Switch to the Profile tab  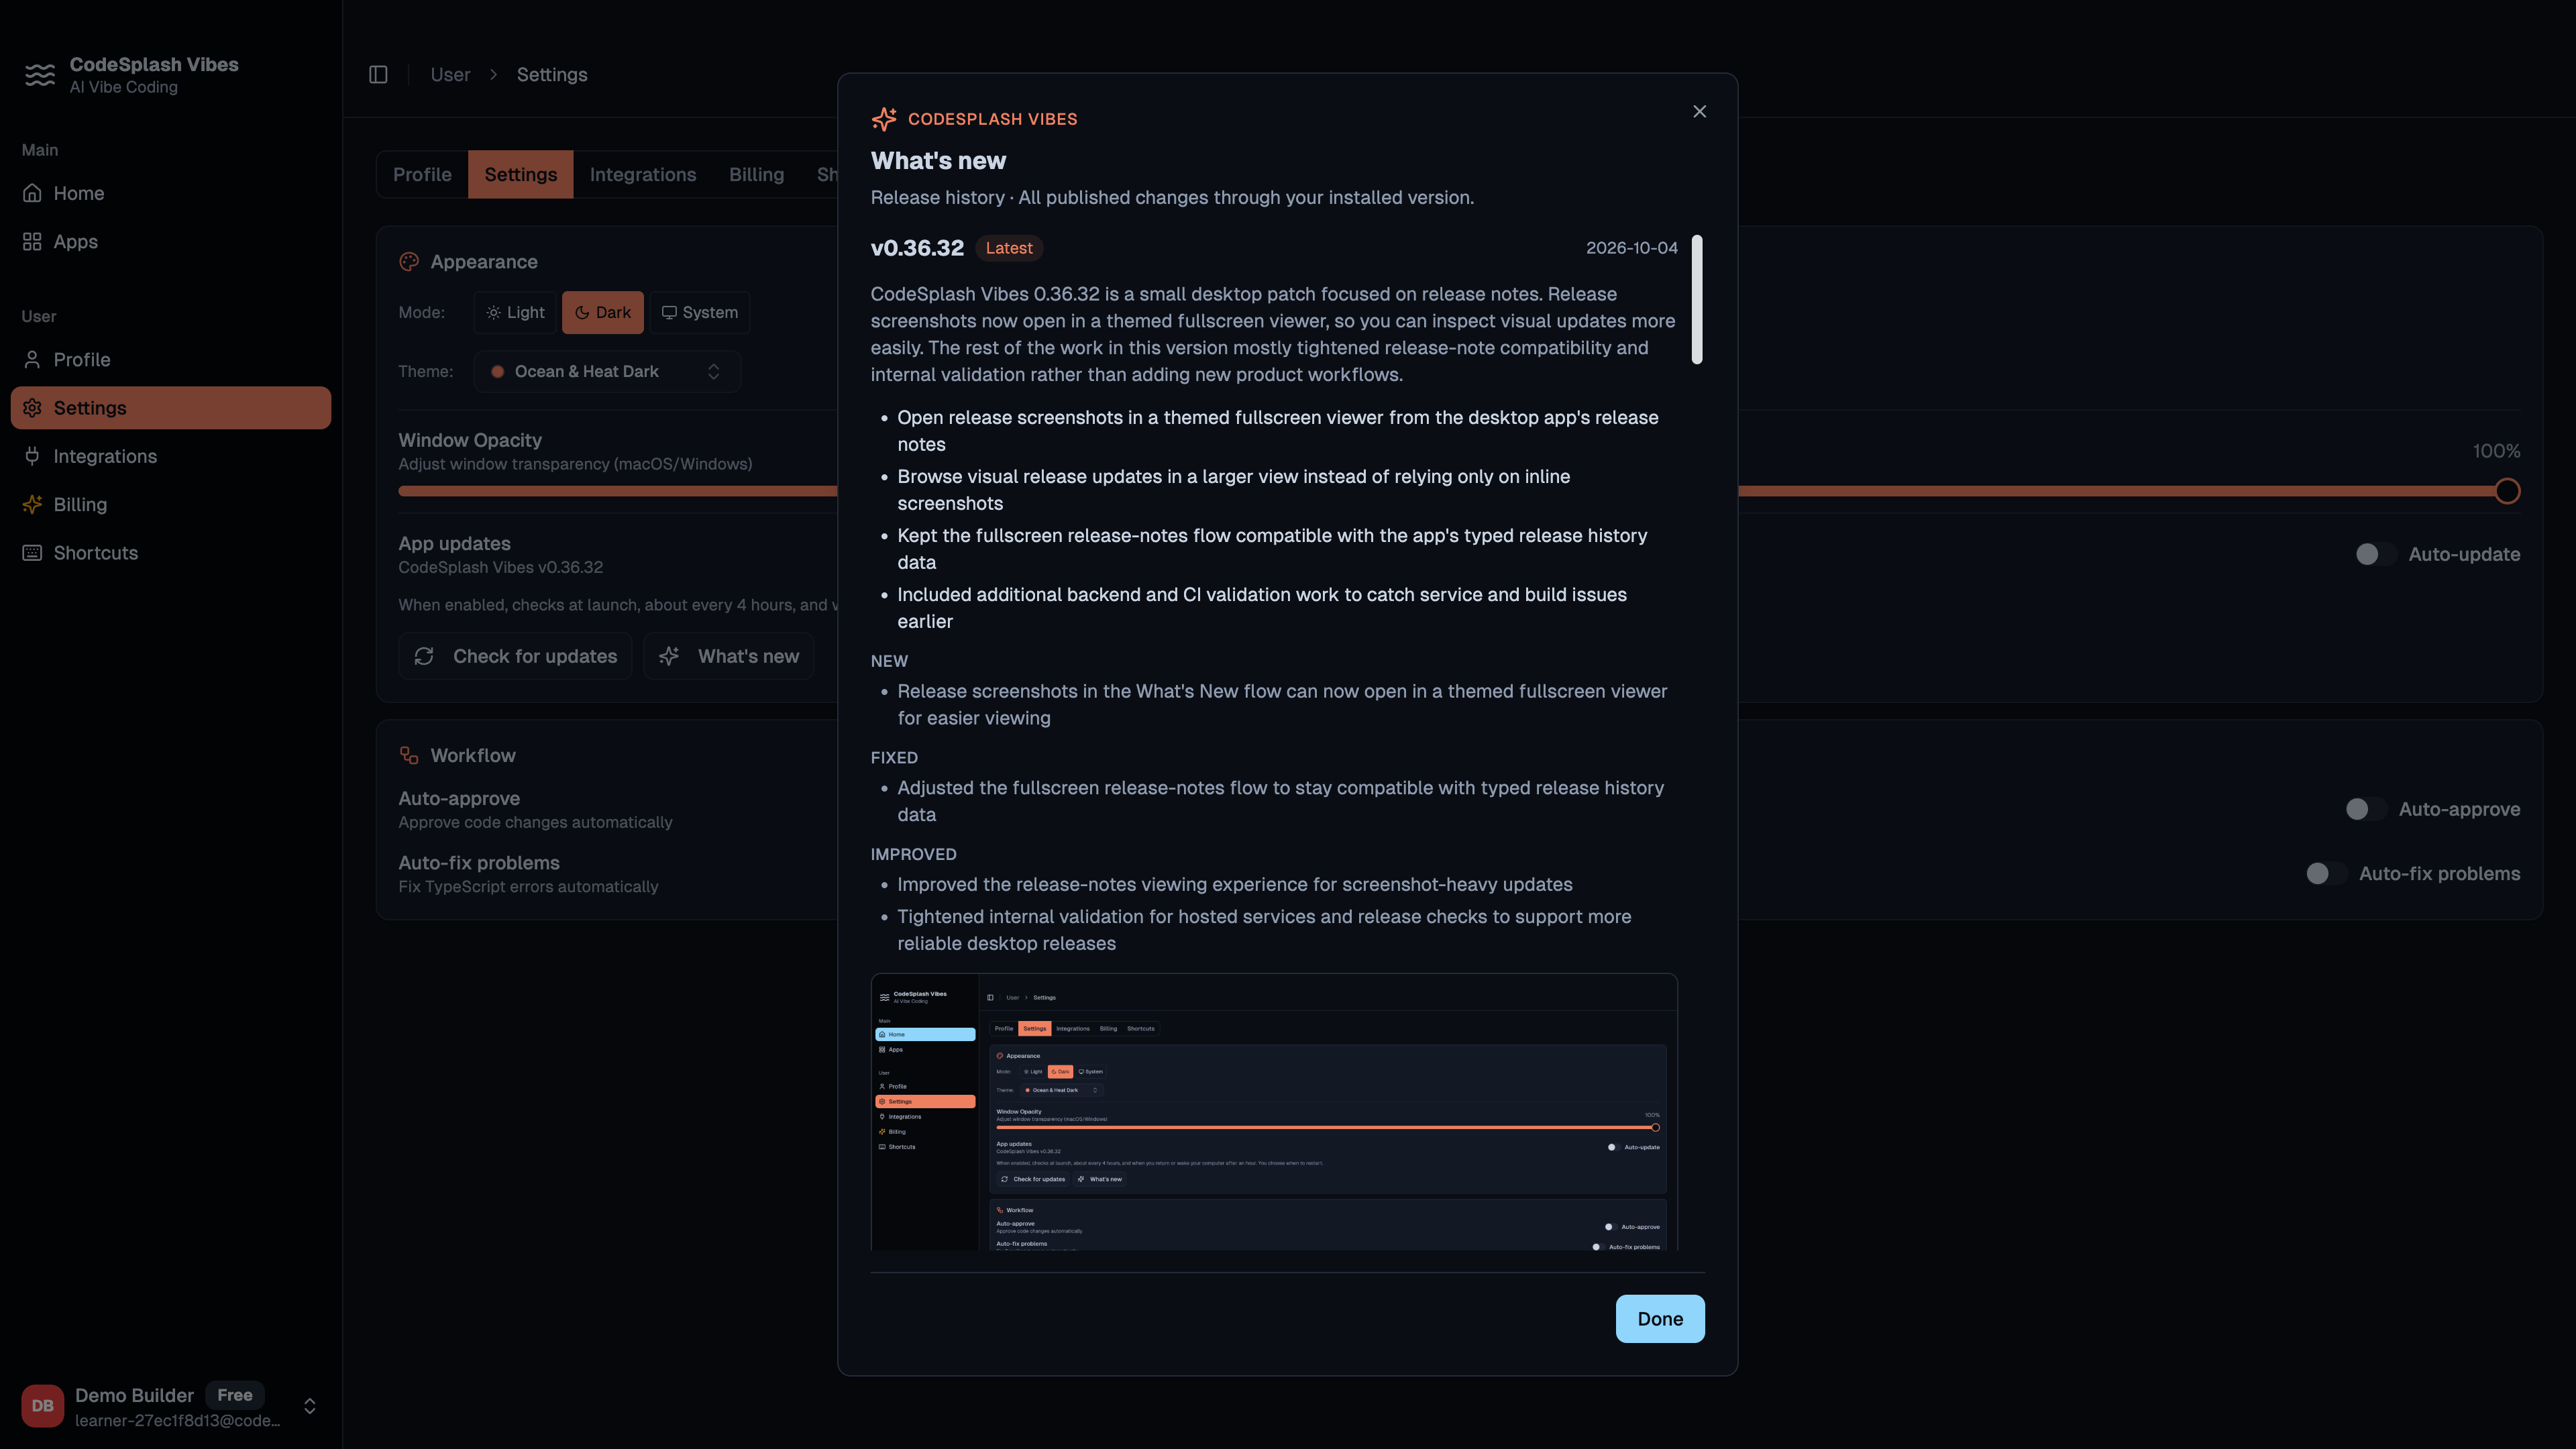pyautogui.click(x=422, y=175)
